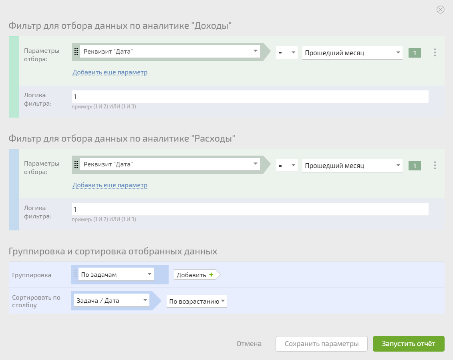This screenshot has height=360, width=453.
Task: Click the Сортировать по столбцу label
Action: (x=36, y=301)
